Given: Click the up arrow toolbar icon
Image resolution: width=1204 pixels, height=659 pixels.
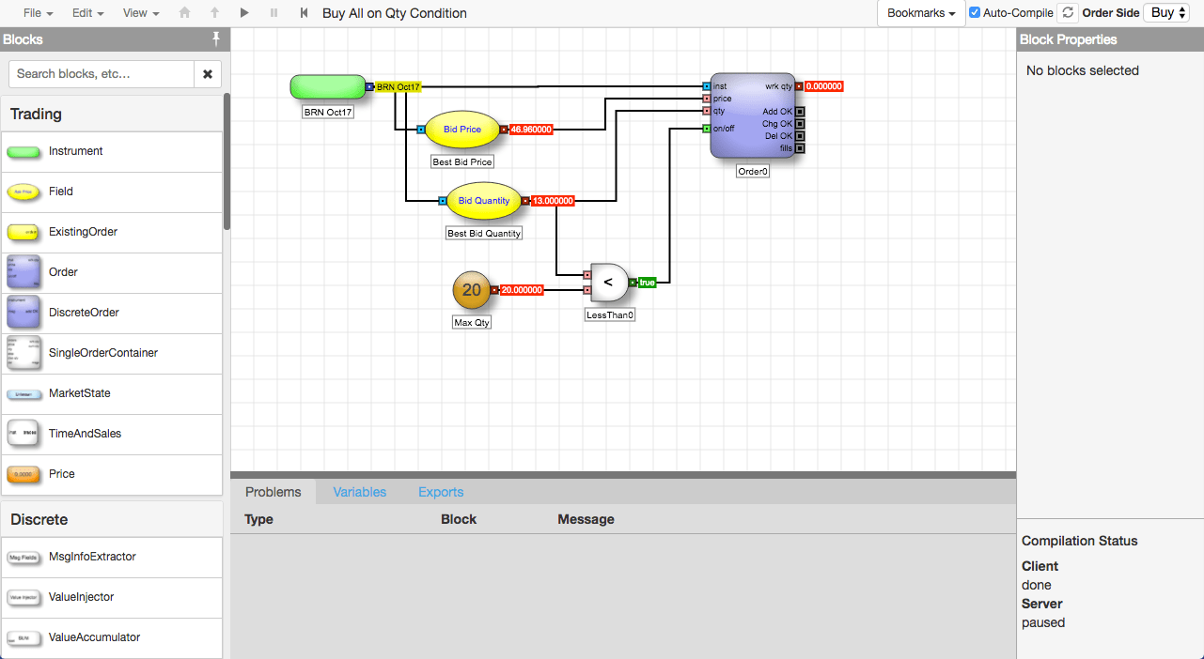Looking at the screenshot, I should tap(214, 13).
